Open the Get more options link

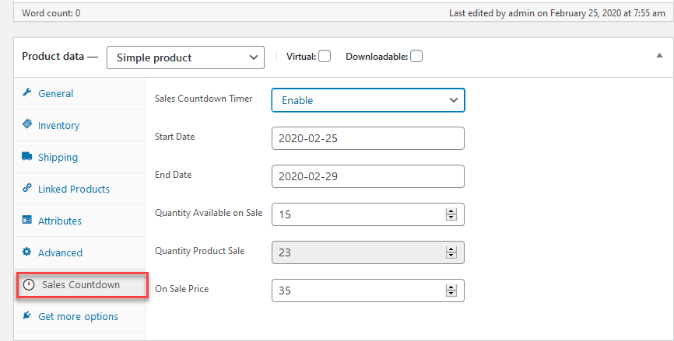pos(78,316)
